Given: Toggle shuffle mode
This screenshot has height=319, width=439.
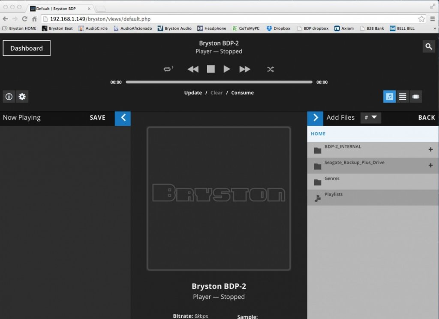Looking at the screenshot, I should (x=271, y=69).
